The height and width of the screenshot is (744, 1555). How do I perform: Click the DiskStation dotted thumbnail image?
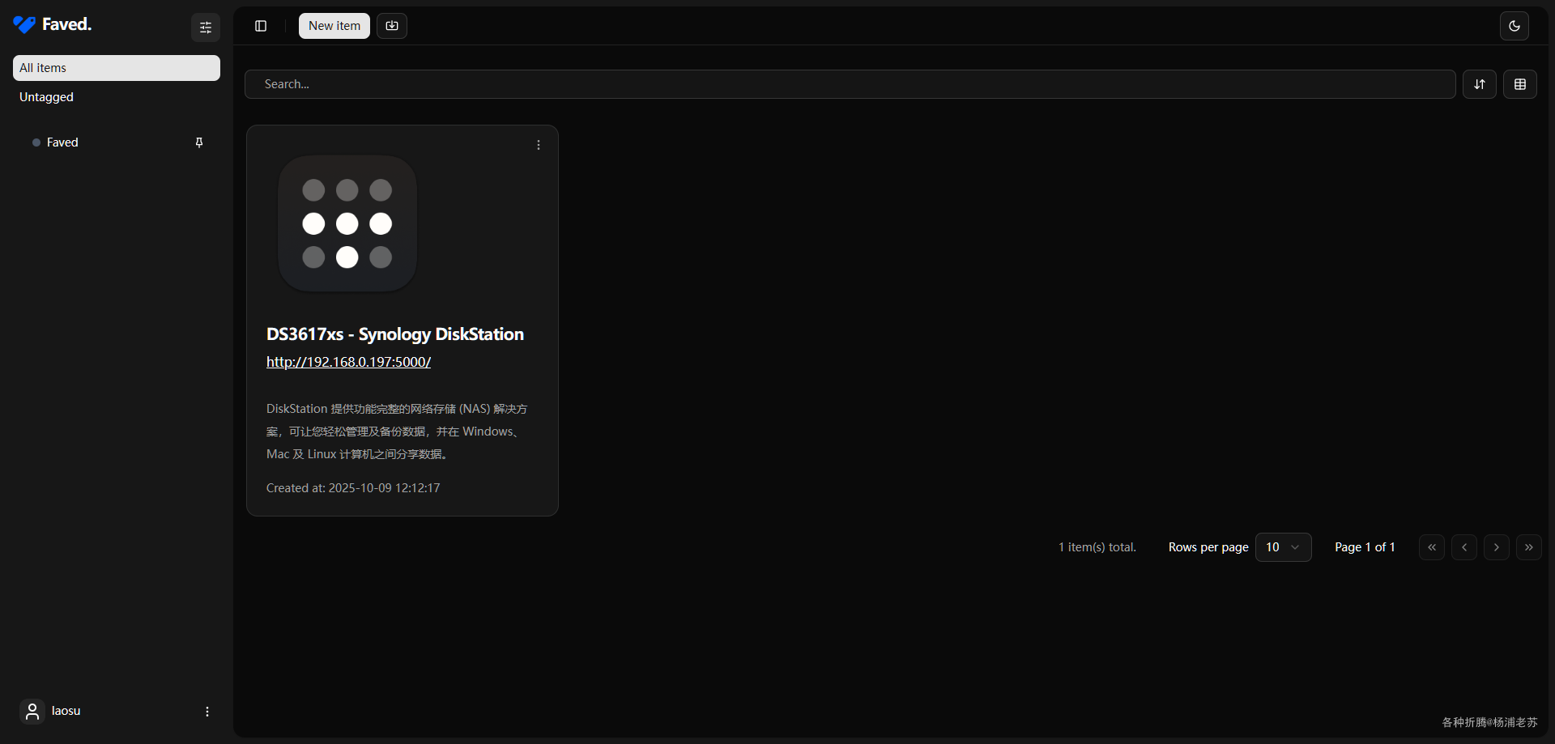(347, 223)
